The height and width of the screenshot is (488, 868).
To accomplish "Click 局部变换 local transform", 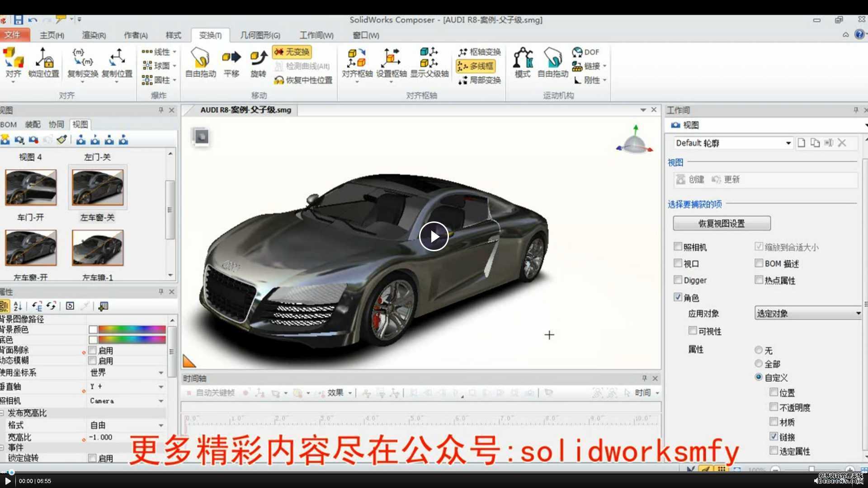I will tap(479, 80).
